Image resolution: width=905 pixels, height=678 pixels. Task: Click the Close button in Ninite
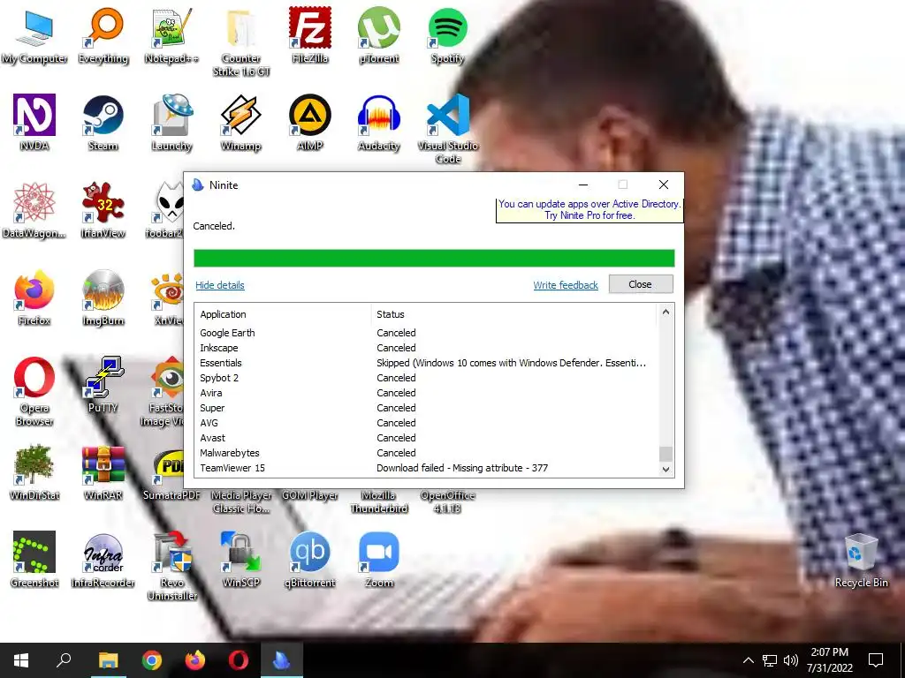point(641,284)
